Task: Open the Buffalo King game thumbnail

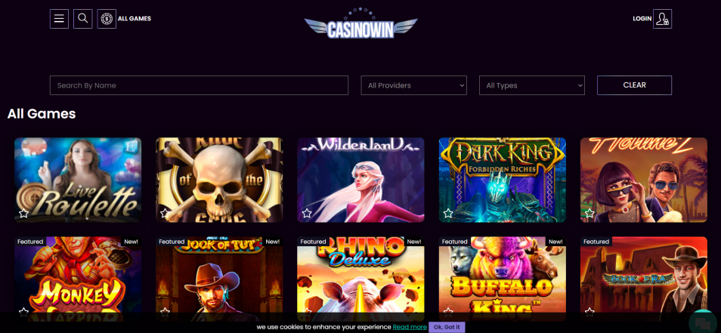Action: [x=502, y=279]
